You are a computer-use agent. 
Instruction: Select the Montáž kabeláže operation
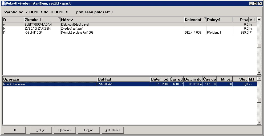click(50, 84)
